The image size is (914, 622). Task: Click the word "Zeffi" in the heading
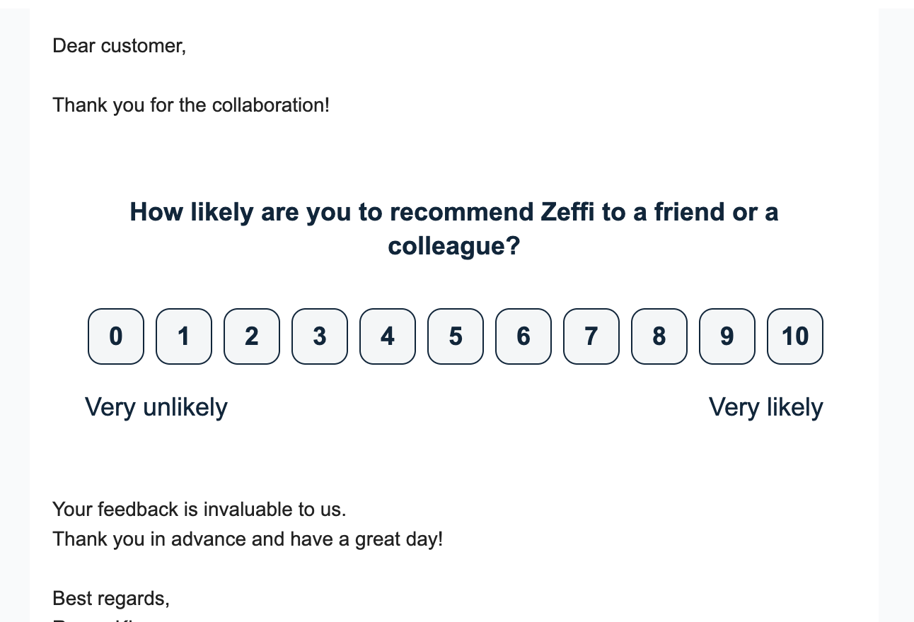[567, 213]
